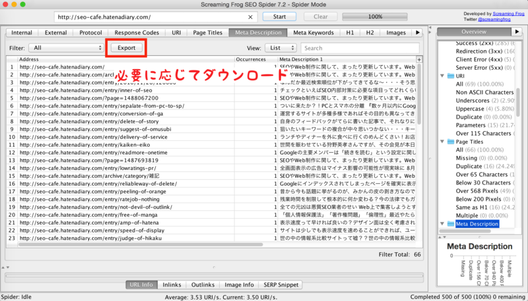Click the table's horizontal scrollbar
Viewport: 528px width, 301px height.
pyautogui.click(x=141, y=244)
